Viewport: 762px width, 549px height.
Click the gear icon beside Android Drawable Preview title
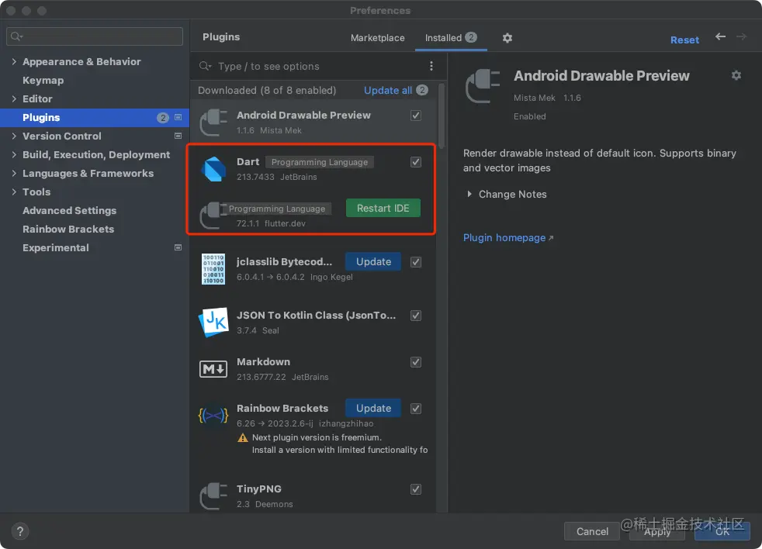[x=736, y=75]
